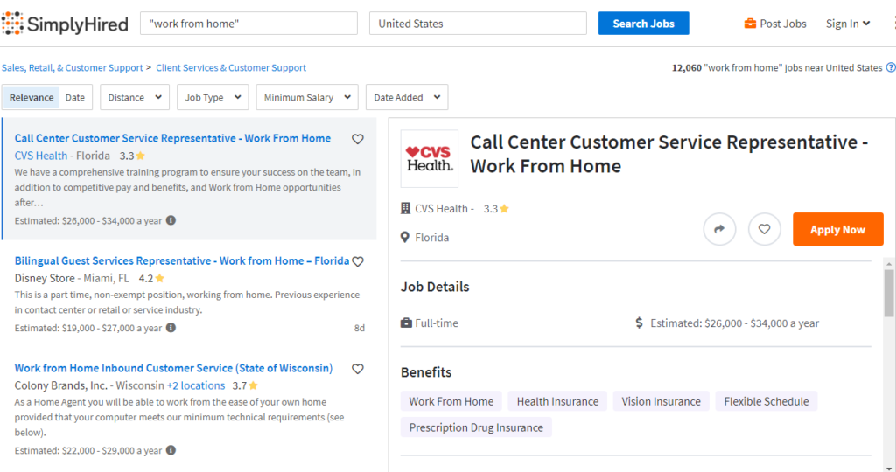Save the CVS Health listing with heart icon

(357, 139)
